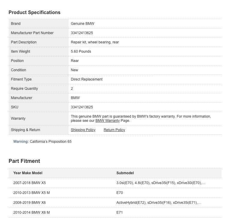Screen dimensions: 226x223
Task: Click the California's Proposition 65 warning
Action: coord(50,142)
